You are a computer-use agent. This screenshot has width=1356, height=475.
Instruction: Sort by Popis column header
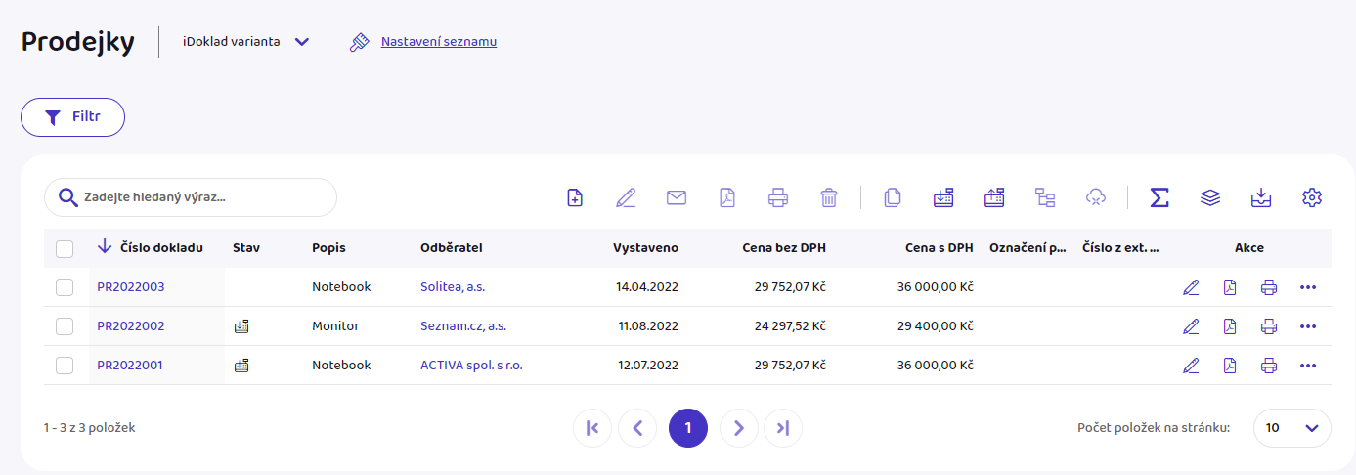click(328, 248)
